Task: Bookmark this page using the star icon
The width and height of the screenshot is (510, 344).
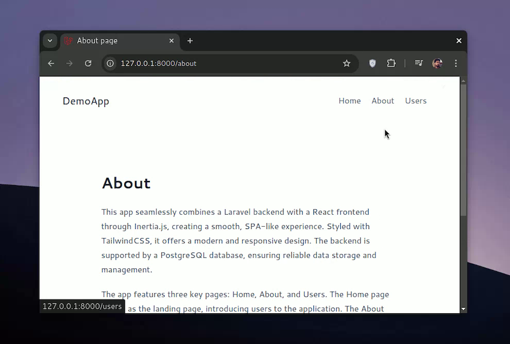Action: 347,63
